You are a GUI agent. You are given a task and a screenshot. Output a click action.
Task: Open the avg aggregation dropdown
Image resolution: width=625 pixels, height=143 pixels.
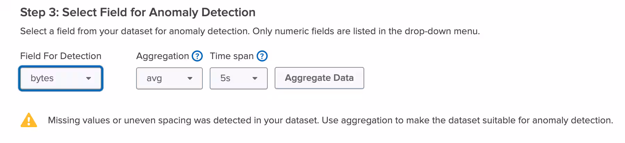pos(169,78)
